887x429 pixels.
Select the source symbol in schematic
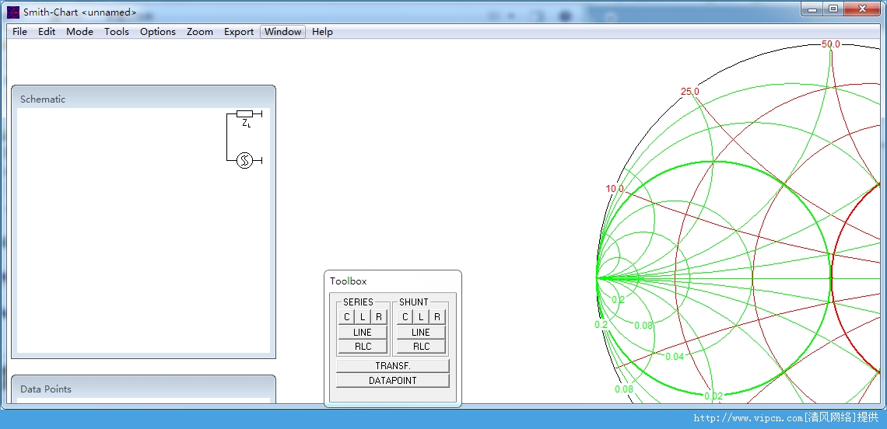pyautogui.click(x=244, y=161)
